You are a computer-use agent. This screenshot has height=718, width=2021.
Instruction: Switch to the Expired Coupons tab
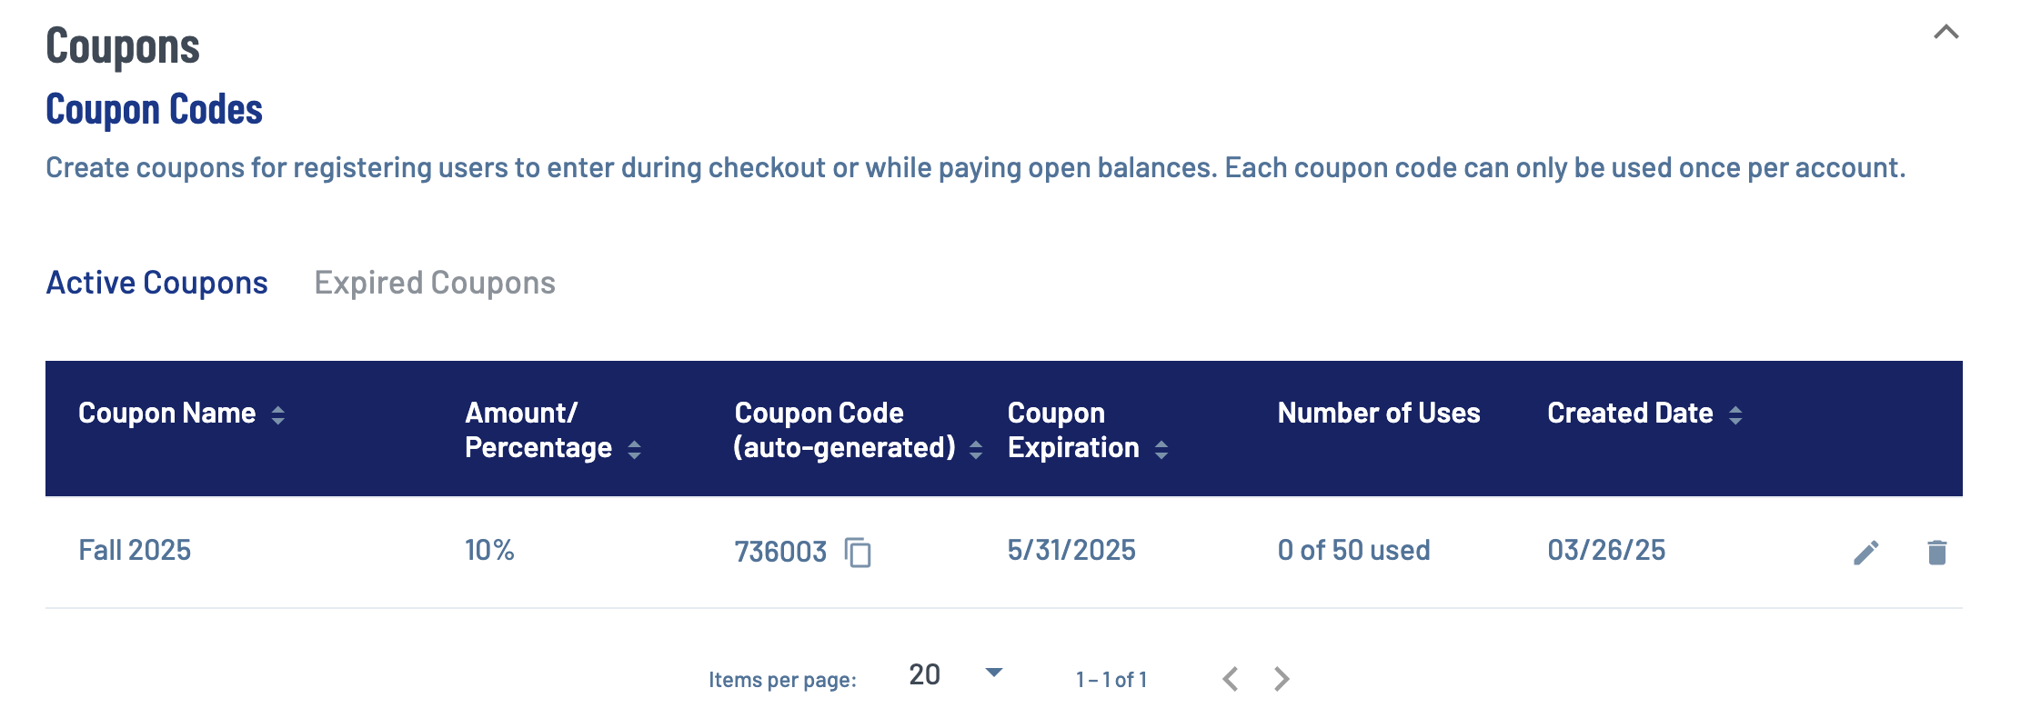(435, 283)
